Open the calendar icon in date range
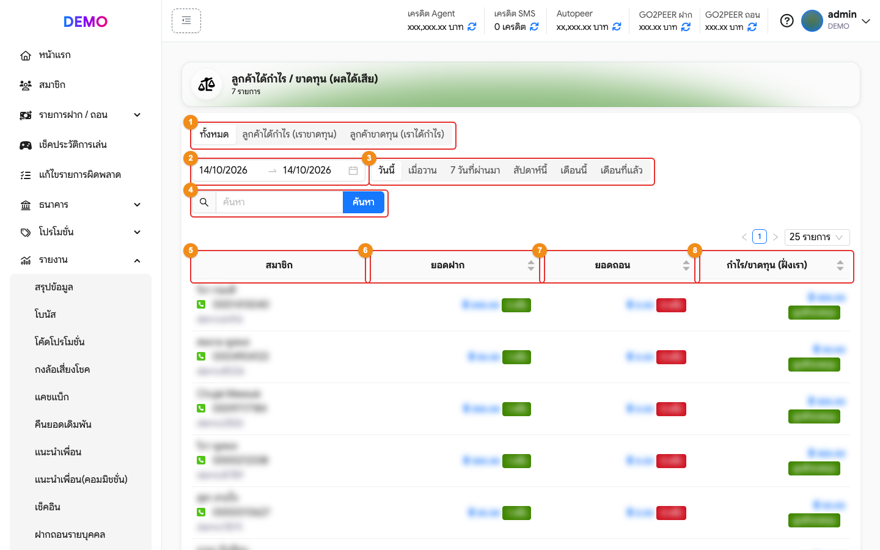Screen dimensions: 880x550 coord(353,170)
